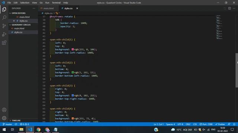Click the help question mark taskbar icon
This screenshot has width=238, height=133.
point(156,130)
